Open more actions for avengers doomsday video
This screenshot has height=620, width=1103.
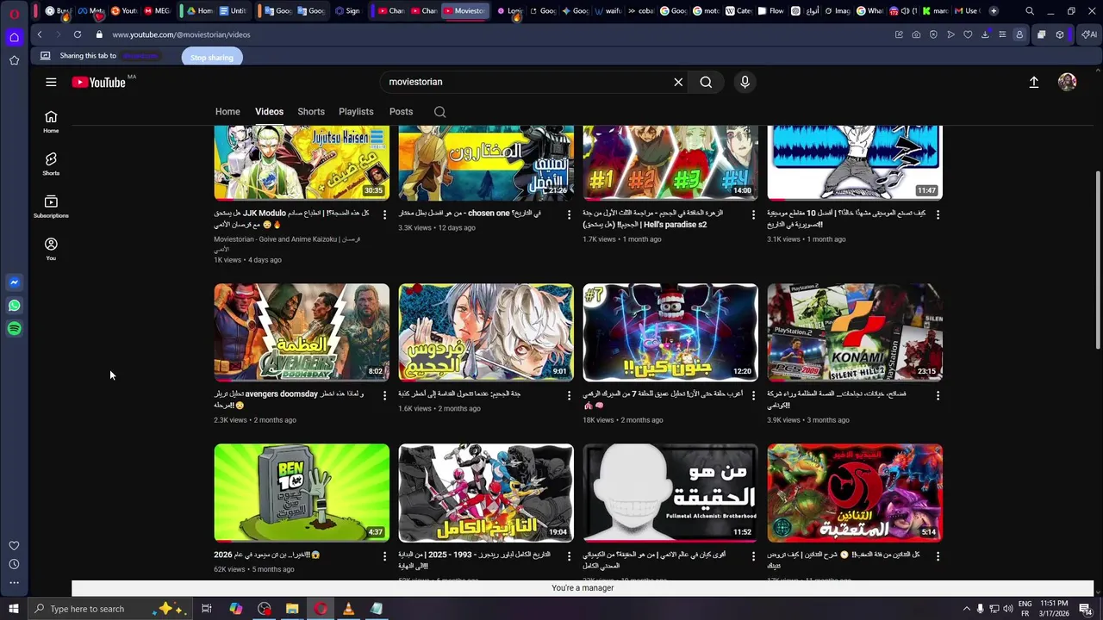384,395
